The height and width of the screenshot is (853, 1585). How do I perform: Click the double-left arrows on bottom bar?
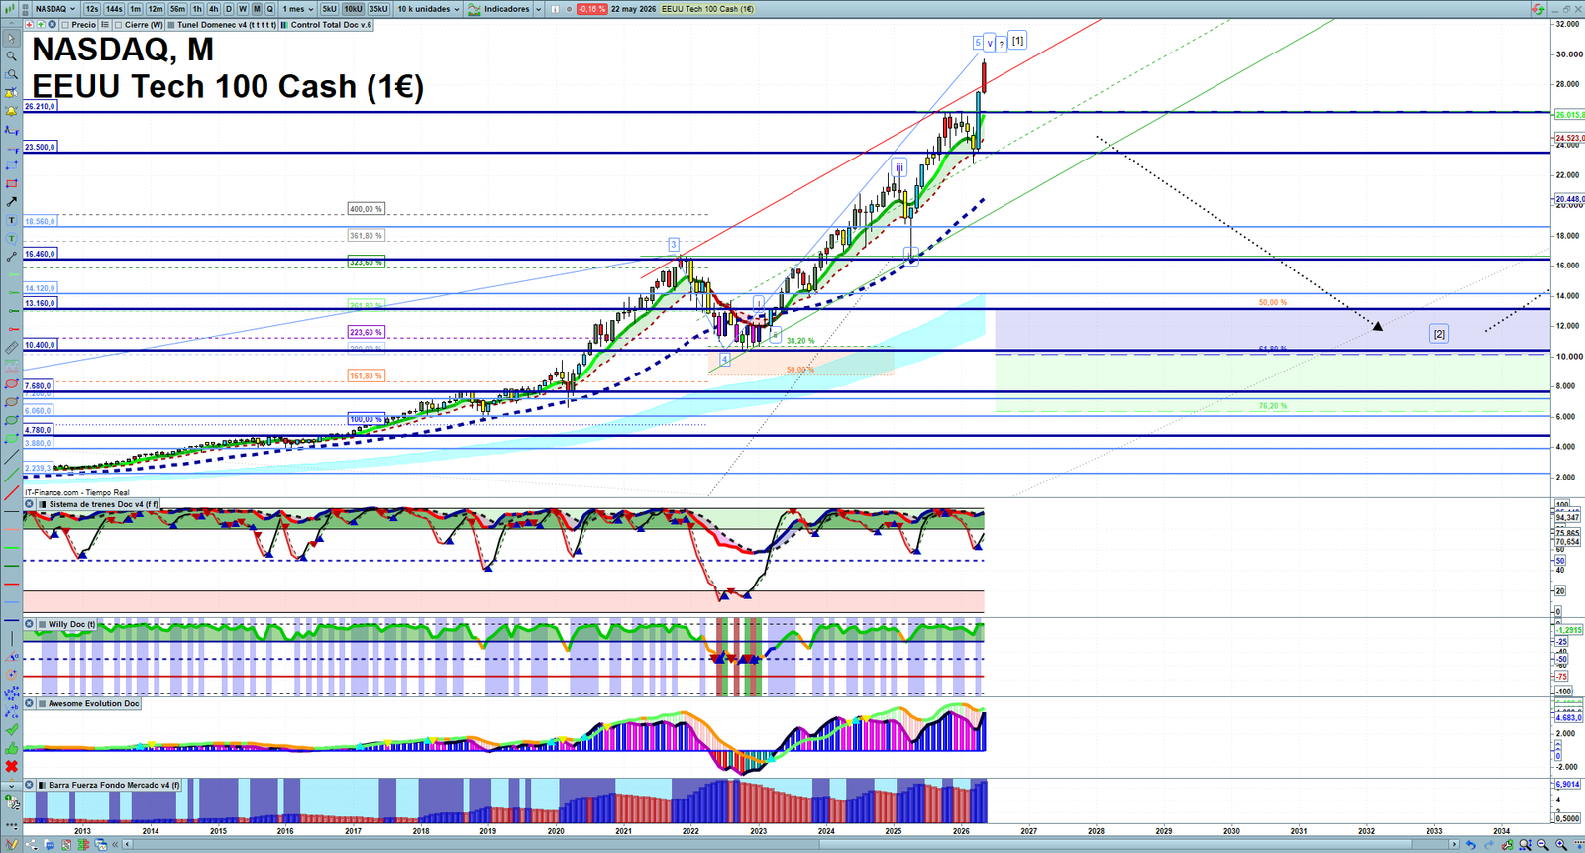click(115, 844)
